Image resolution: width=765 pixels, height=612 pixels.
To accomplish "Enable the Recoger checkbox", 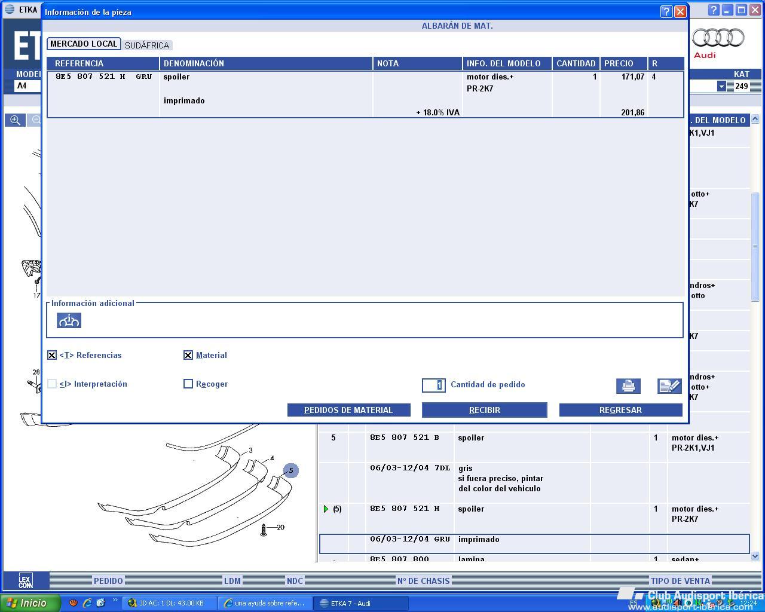I will point(188,384).
